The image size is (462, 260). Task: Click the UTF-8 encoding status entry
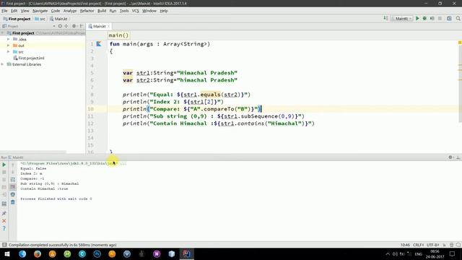click(433, 245)
